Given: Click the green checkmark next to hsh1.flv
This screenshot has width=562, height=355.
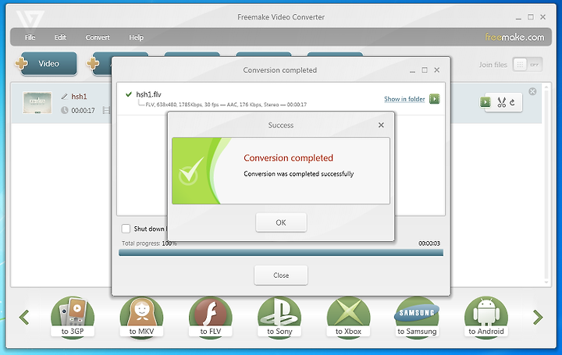Looking at the screenshot, I should coord(129,94).
